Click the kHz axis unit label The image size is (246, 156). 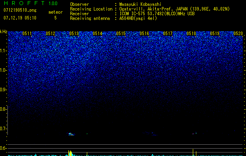coord(4,32)
